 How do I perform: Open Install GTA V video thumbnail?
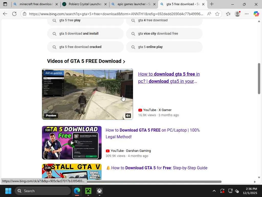coord(72,172)
